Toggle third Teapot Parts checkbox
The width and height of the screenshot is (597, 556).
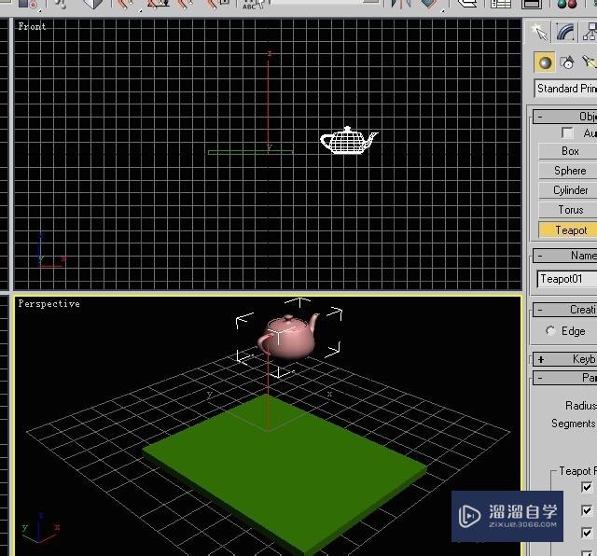coord(587,533)
